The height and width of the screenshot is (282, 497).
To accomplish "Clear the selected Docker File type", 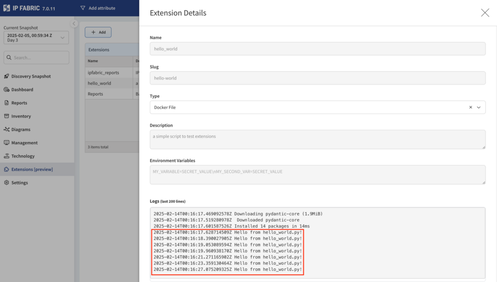I will [470, 107].
